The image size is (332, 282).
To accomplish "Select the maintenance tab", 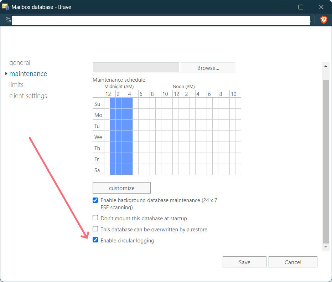I will click(x=28, y=74).
